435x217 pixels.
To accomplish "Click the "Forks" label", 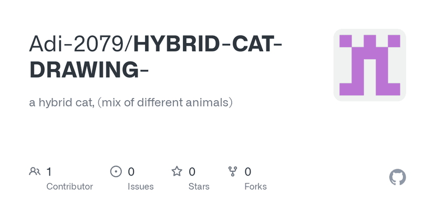I will [255, 187].
